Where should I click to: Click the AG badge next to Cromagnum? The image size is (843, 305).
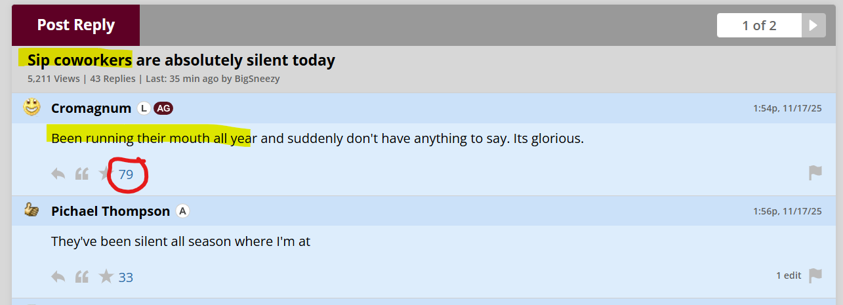coord(163,108)
